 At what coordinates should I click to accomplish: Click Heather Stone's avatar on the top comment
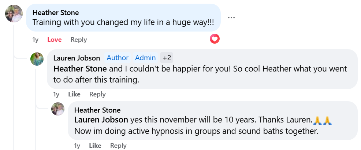[x=14, y=14]
